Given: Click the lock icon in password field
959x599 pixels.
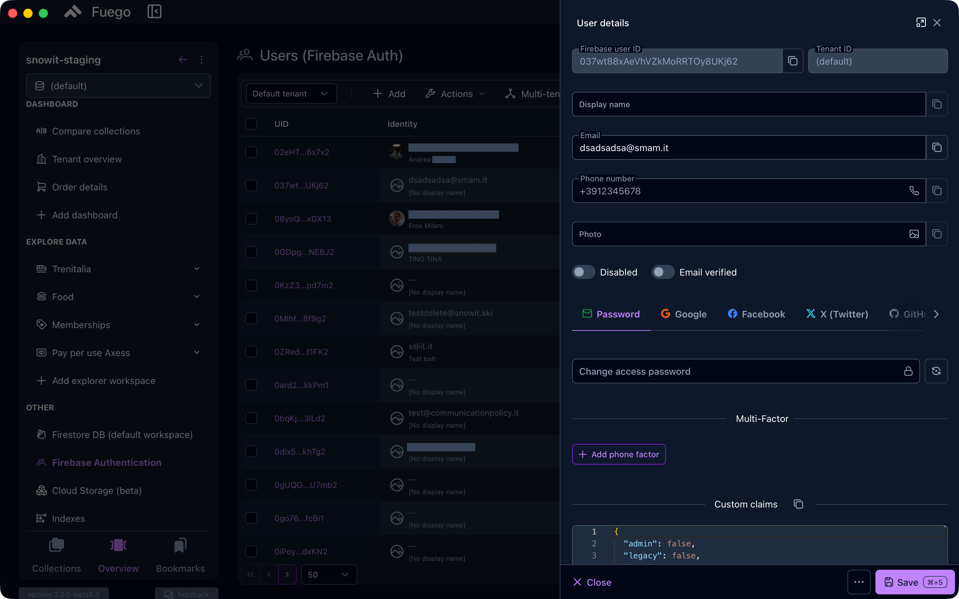Looking at the screenshot, I should tap(908, 371).
